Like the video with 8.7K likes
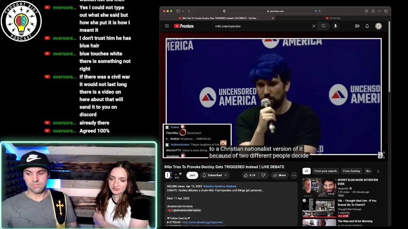Image resolution: width=408 pixels, height=229 pixels. pos(250,175)
